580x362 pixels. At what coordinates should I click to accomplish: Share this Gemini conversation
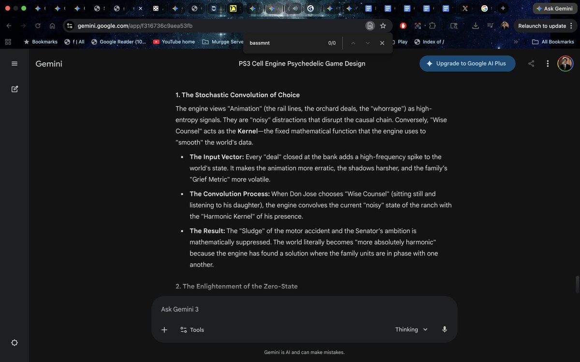[531, 64]
